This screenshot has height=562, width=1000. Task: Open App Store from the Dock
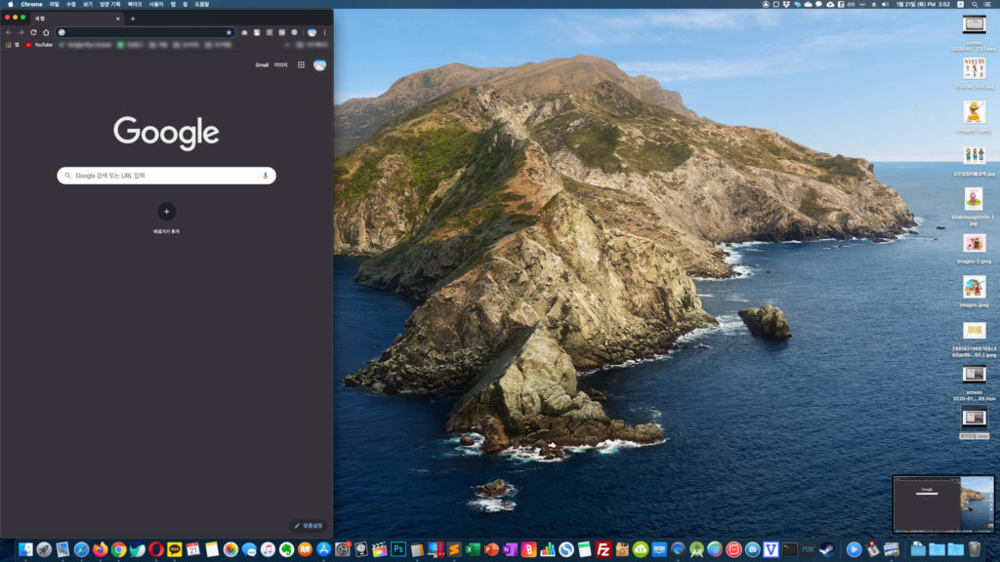(323, 549)
